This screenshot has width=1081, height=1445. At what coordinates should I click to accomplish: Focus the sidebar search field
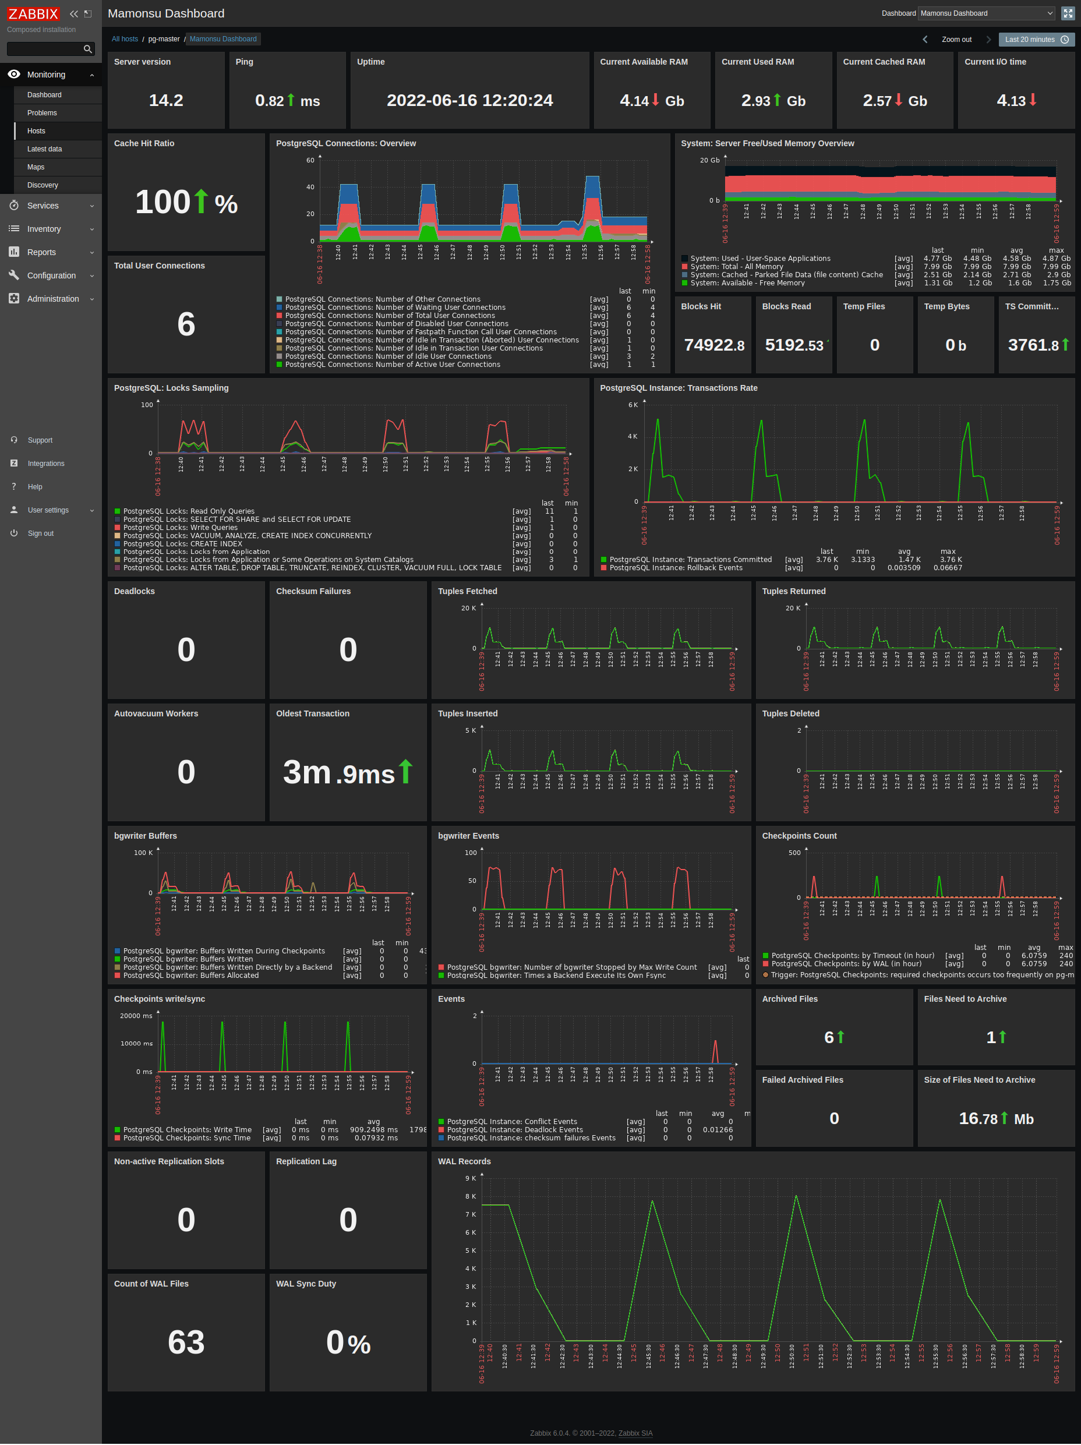50,49
